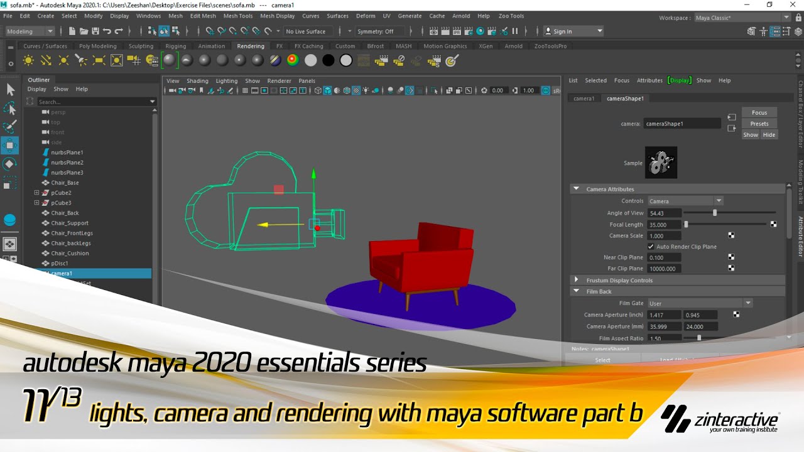Switch to the camera1 attribute tab

[x=584, y=99]
